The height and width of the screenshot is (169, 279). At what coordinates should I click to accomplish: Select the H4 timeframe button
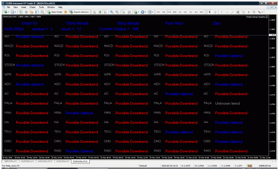[185, 12]
